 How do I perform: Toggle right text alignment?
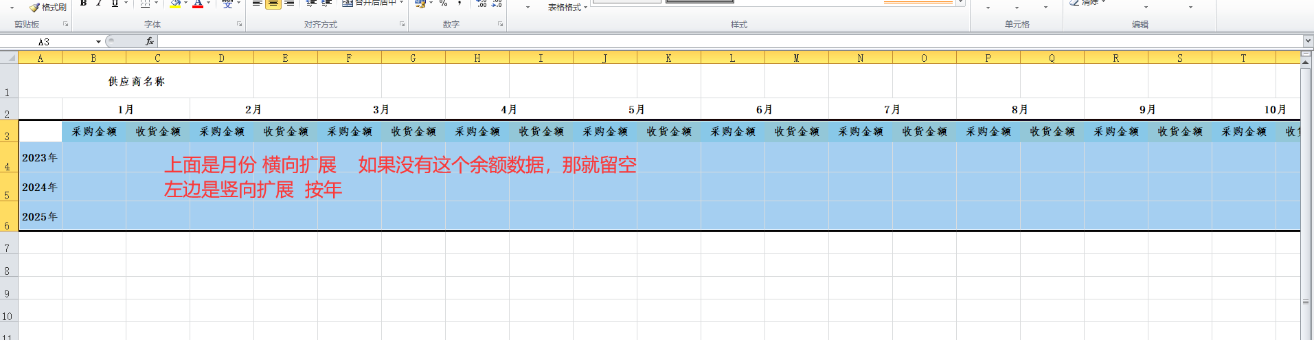pyautogui.click(x=290, y=3)
